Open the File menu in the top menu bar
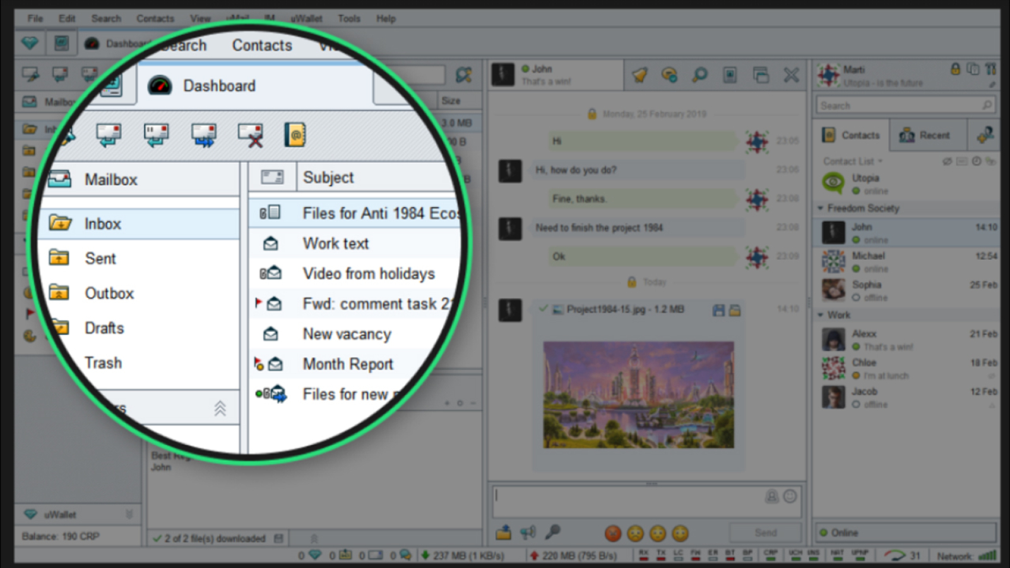The height and width of the screenshot is (568, 1010). pos(35,18)
